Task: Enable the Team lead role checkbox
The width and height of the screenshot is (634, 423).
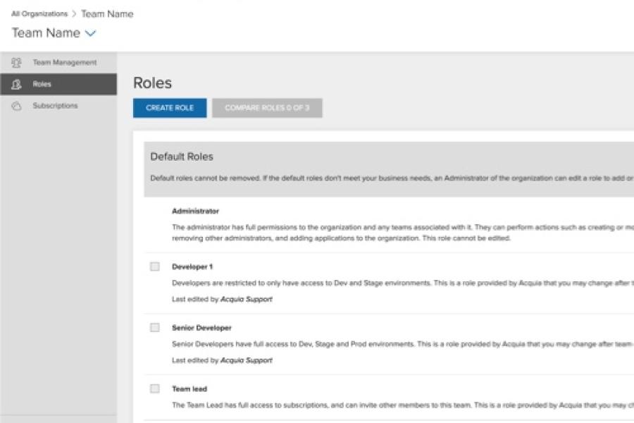Action: click(x=155, y=388)
